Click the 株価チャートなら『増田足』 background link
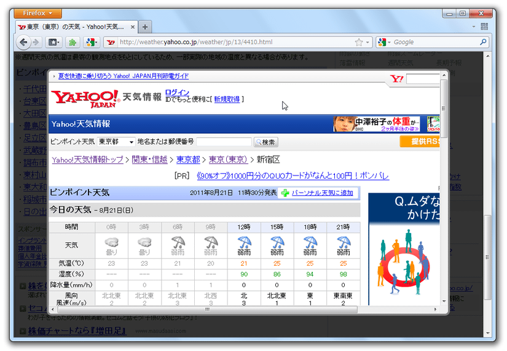 coord(77,331)
